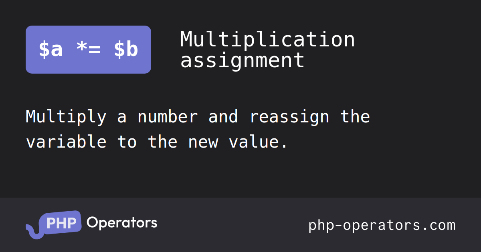Click the word "variable" in the description
This screenshot has width=481, height=252.
click(x=66, y=142)
